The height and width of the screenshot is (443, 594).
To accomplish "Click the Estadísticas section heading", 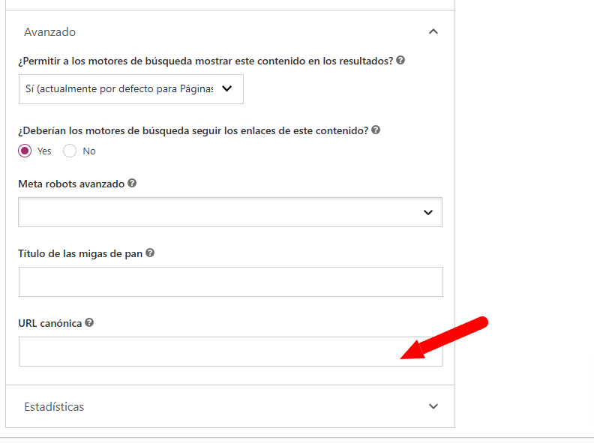I will coord(54,407).
